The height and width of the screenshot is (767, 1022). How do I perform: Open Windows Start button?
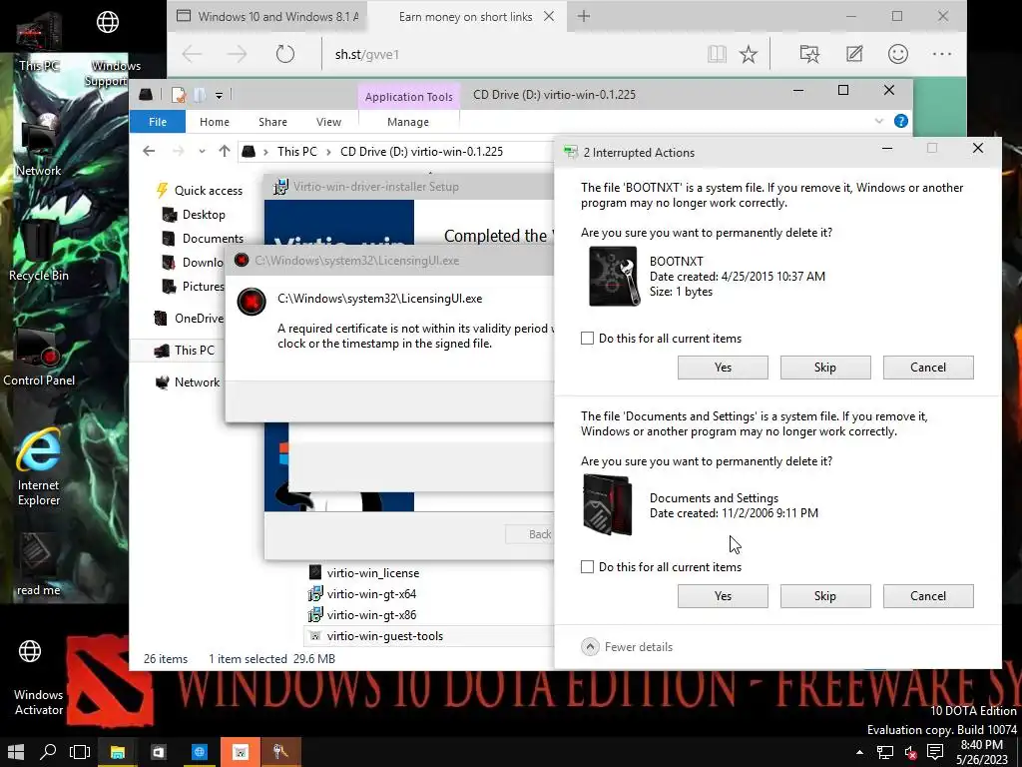[x=16, y=751]
